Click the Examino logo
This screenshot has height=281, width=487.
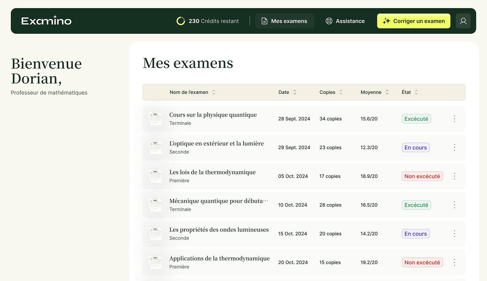pyautogui.click(x=46, y=21)
